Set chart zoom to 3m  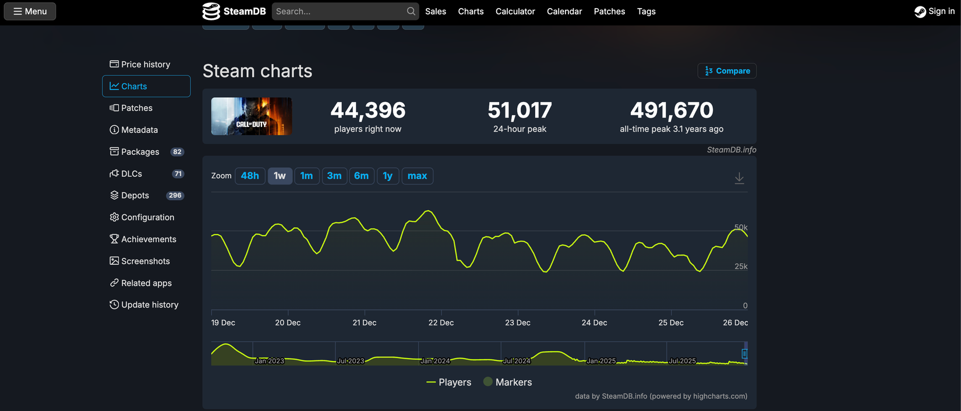(334, 176)
